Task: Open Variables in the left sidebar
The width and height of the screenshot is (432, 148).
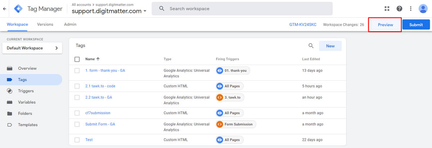Action: tap(27, 102)
